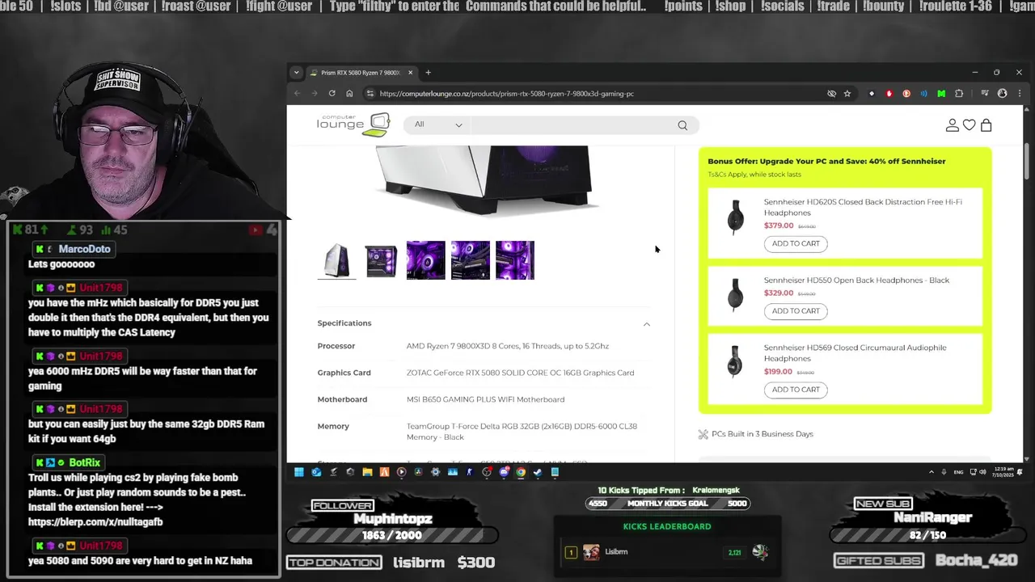Click the HD620S headphone image
1035x582 pixels.
point(735,218)
